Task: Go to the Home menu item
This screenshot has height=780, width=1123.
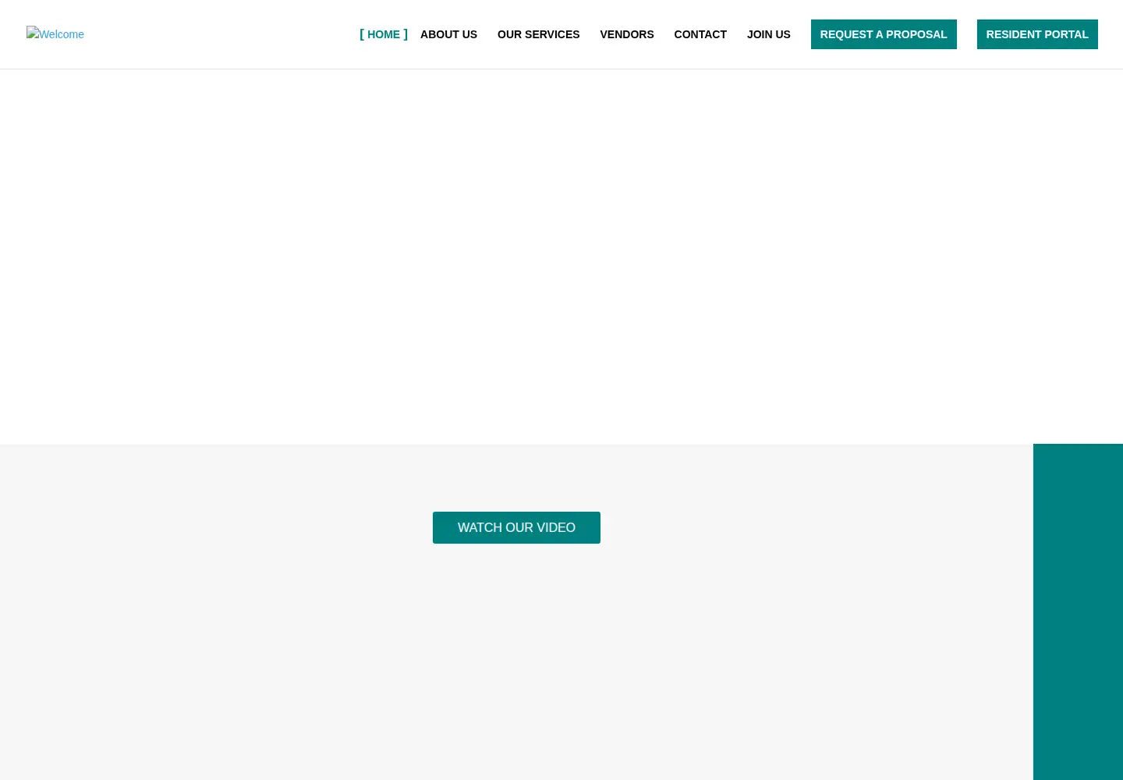Action: tap(384, 34)
